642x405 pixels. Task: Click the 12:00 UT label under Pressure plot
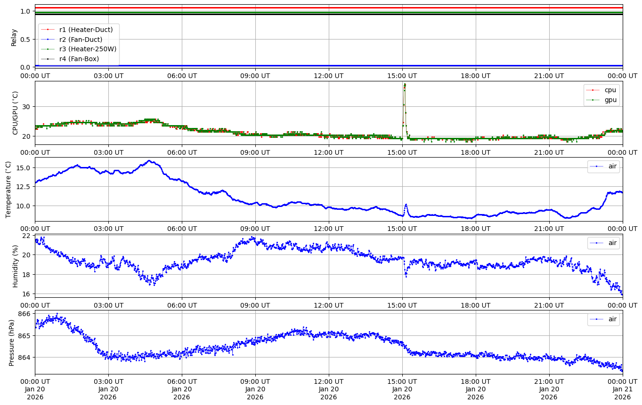pyautogui.click(x=329, y=381)
